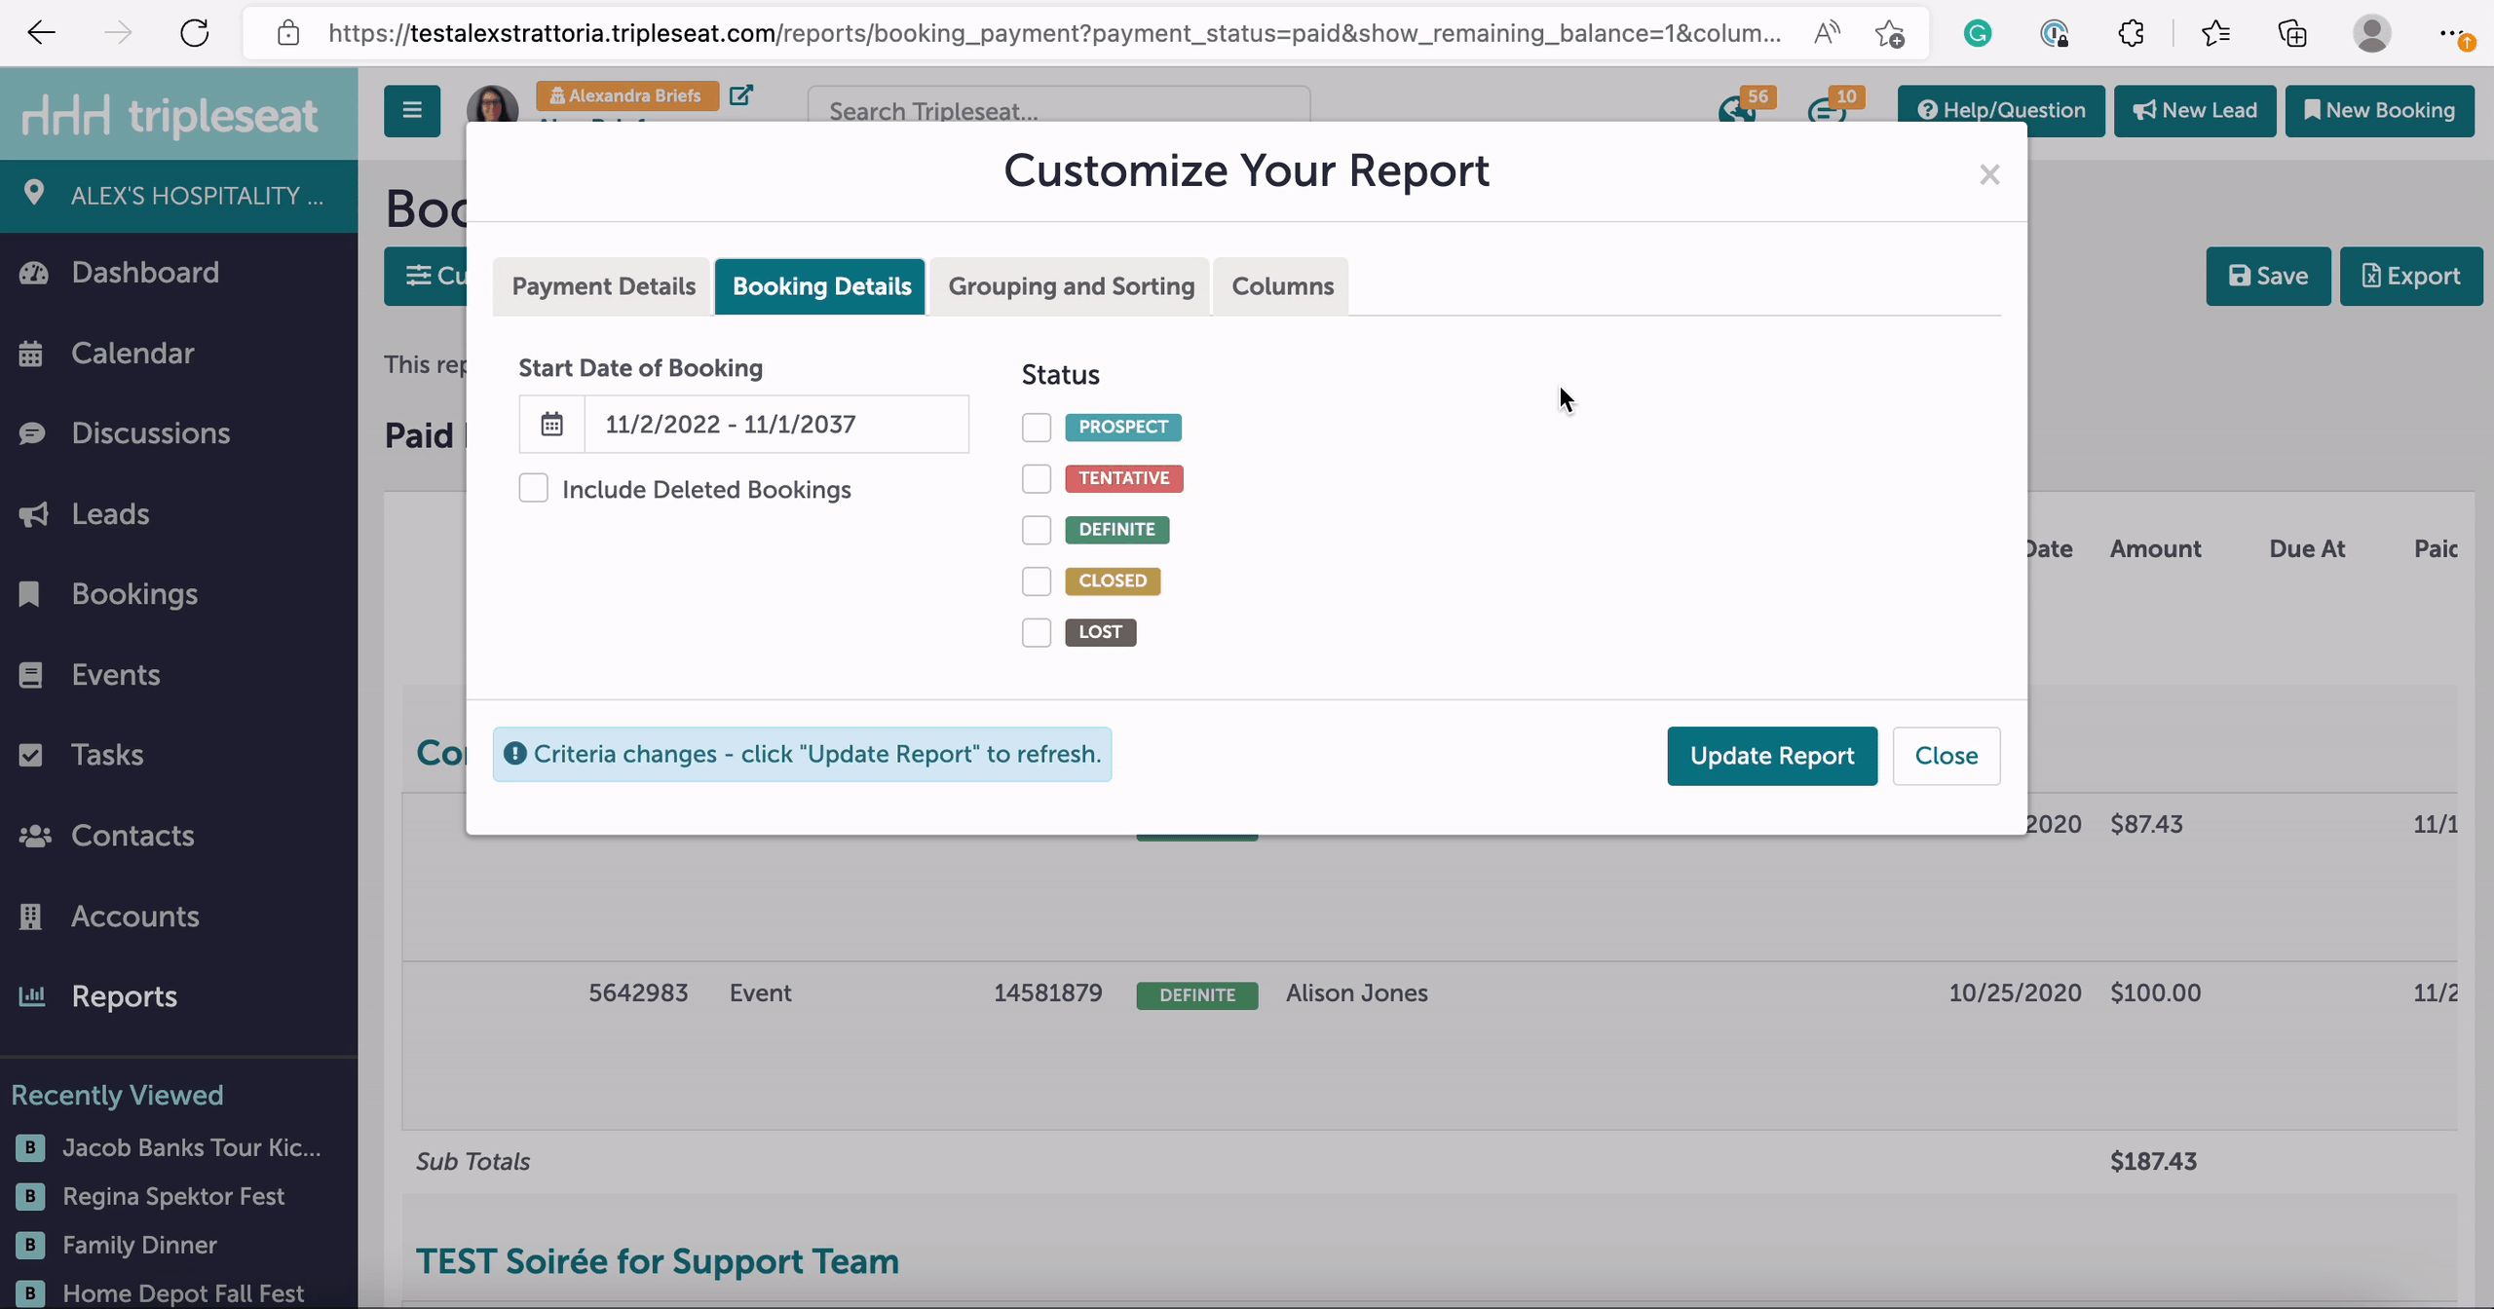Open recently viewed Home Depot Fall Fest
This screenshot has width=2494, height=1309.
coord(183,1293)
